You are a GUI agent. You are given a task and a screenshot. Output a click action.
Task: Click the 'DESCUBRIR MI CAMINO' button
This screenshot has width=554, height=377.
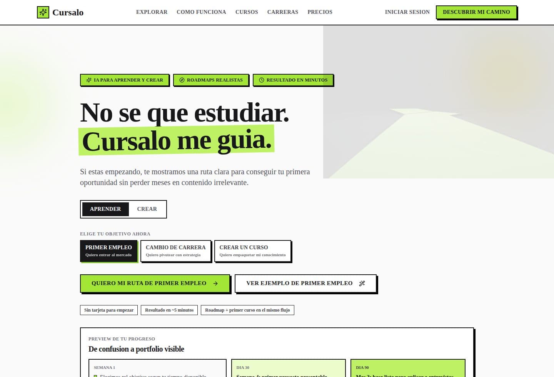pyautogui.click(x=477, y=12)
